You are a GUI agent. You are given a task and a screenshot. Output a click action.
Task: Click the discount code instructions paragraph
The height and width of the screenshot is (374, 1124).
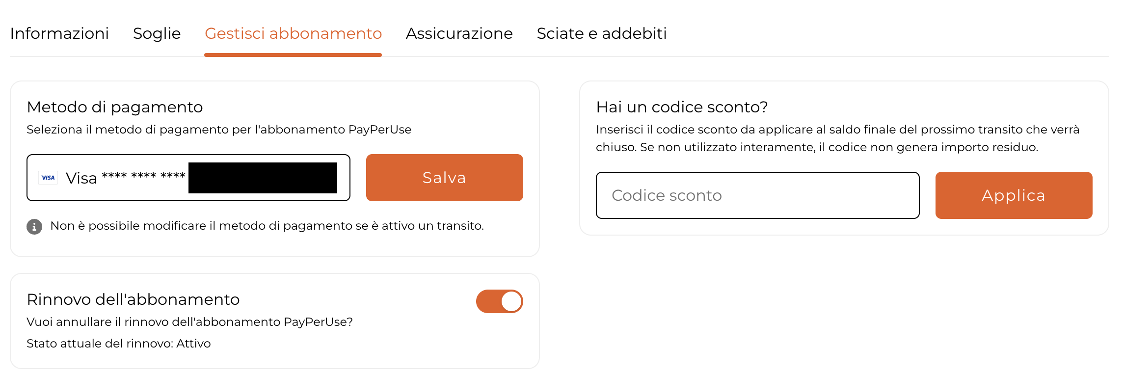[x=837, y=138]
